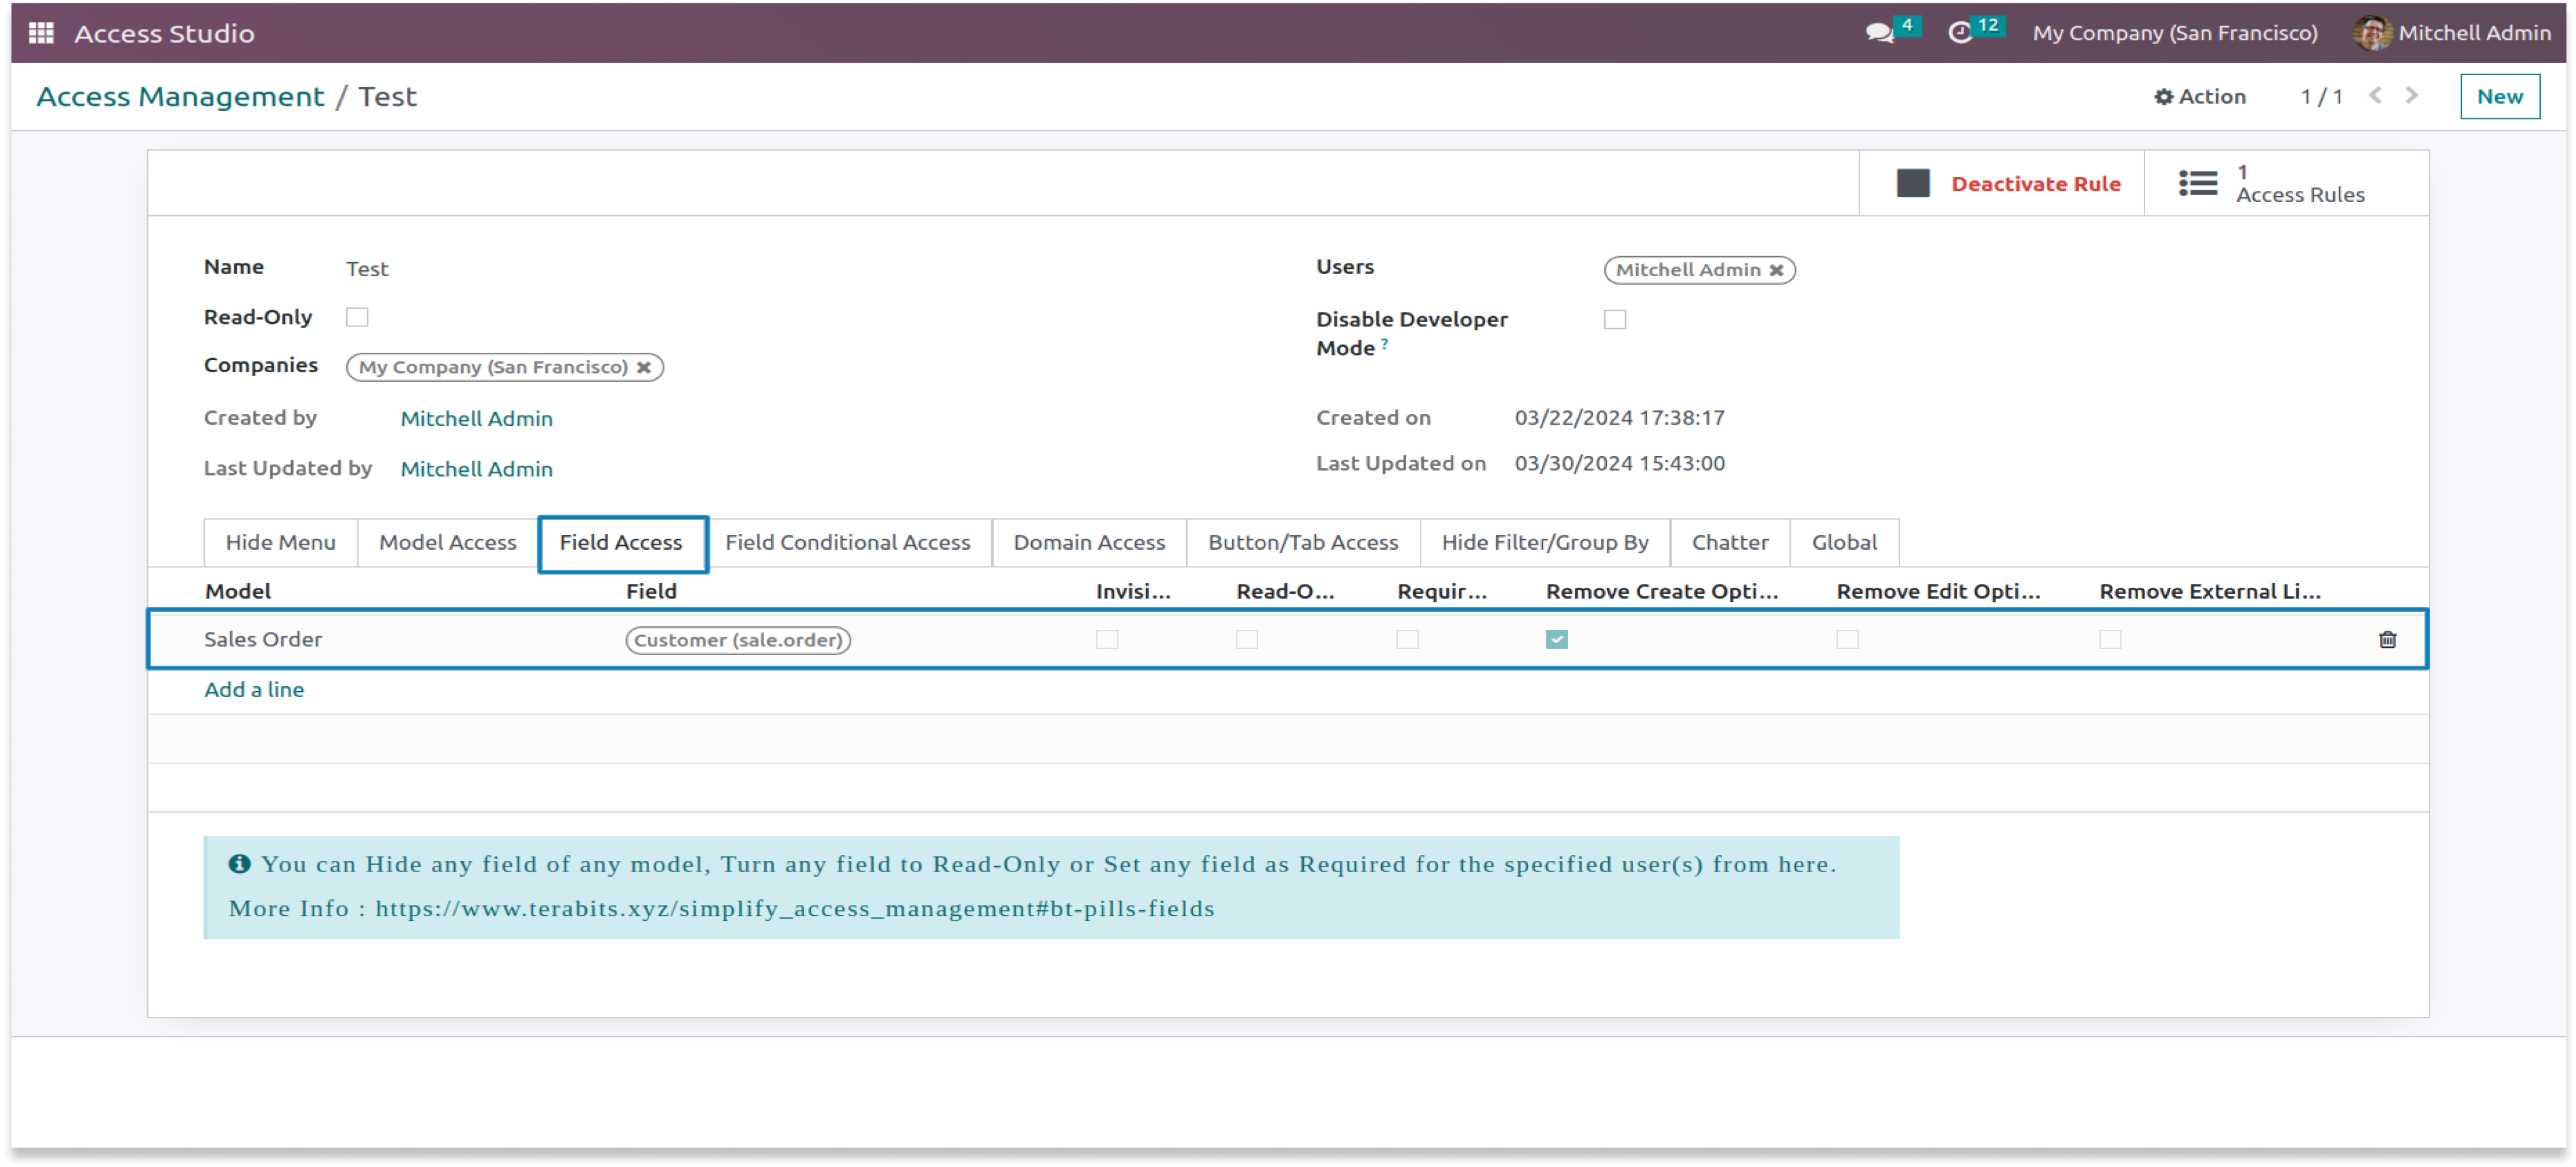This screenshot has height=1167, width=2576.
Task: Click the Remove External Li... column header
Action: 2209,591
